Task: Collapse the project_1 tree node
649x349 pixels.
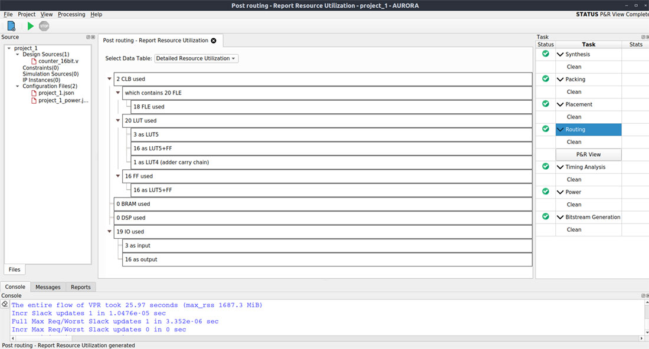Action: point(9,48)
